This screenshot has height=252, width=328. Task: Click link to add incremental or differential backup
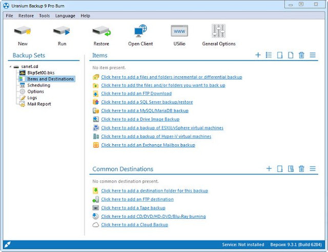pyautogui.click(x=172, y=77)
